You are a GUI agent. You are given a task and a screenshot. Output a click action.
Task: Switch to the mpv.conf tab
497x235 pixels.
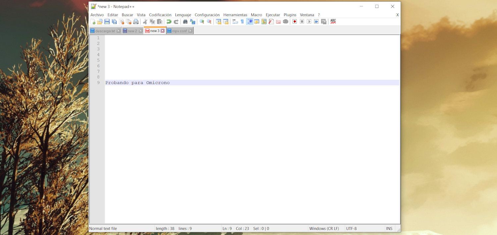[179, 30]
